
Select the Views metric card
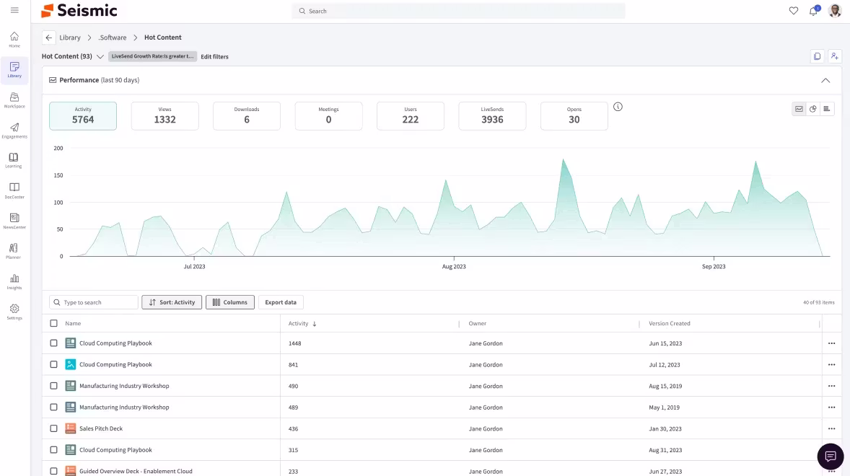[x=165, y=116]
